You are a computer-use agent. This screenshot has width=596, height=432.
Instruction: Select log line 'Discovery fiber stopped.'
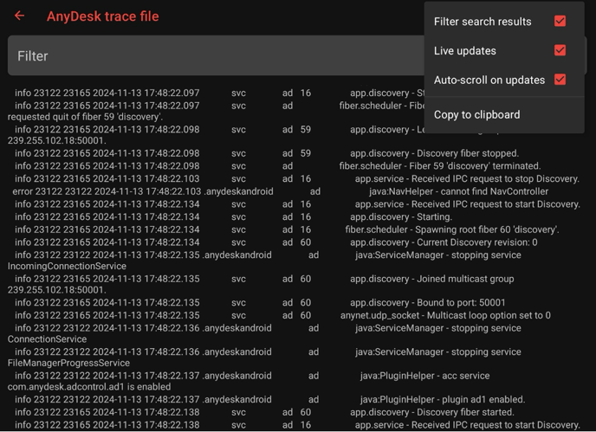[267, 153]
